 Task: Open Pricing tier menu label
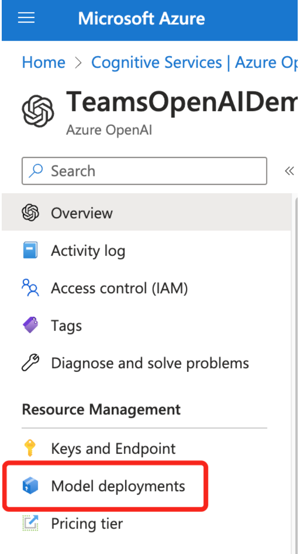point(87,524)
